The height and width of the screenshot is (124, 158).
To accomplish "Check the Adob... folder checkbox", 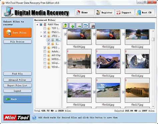I will [45, 52].
